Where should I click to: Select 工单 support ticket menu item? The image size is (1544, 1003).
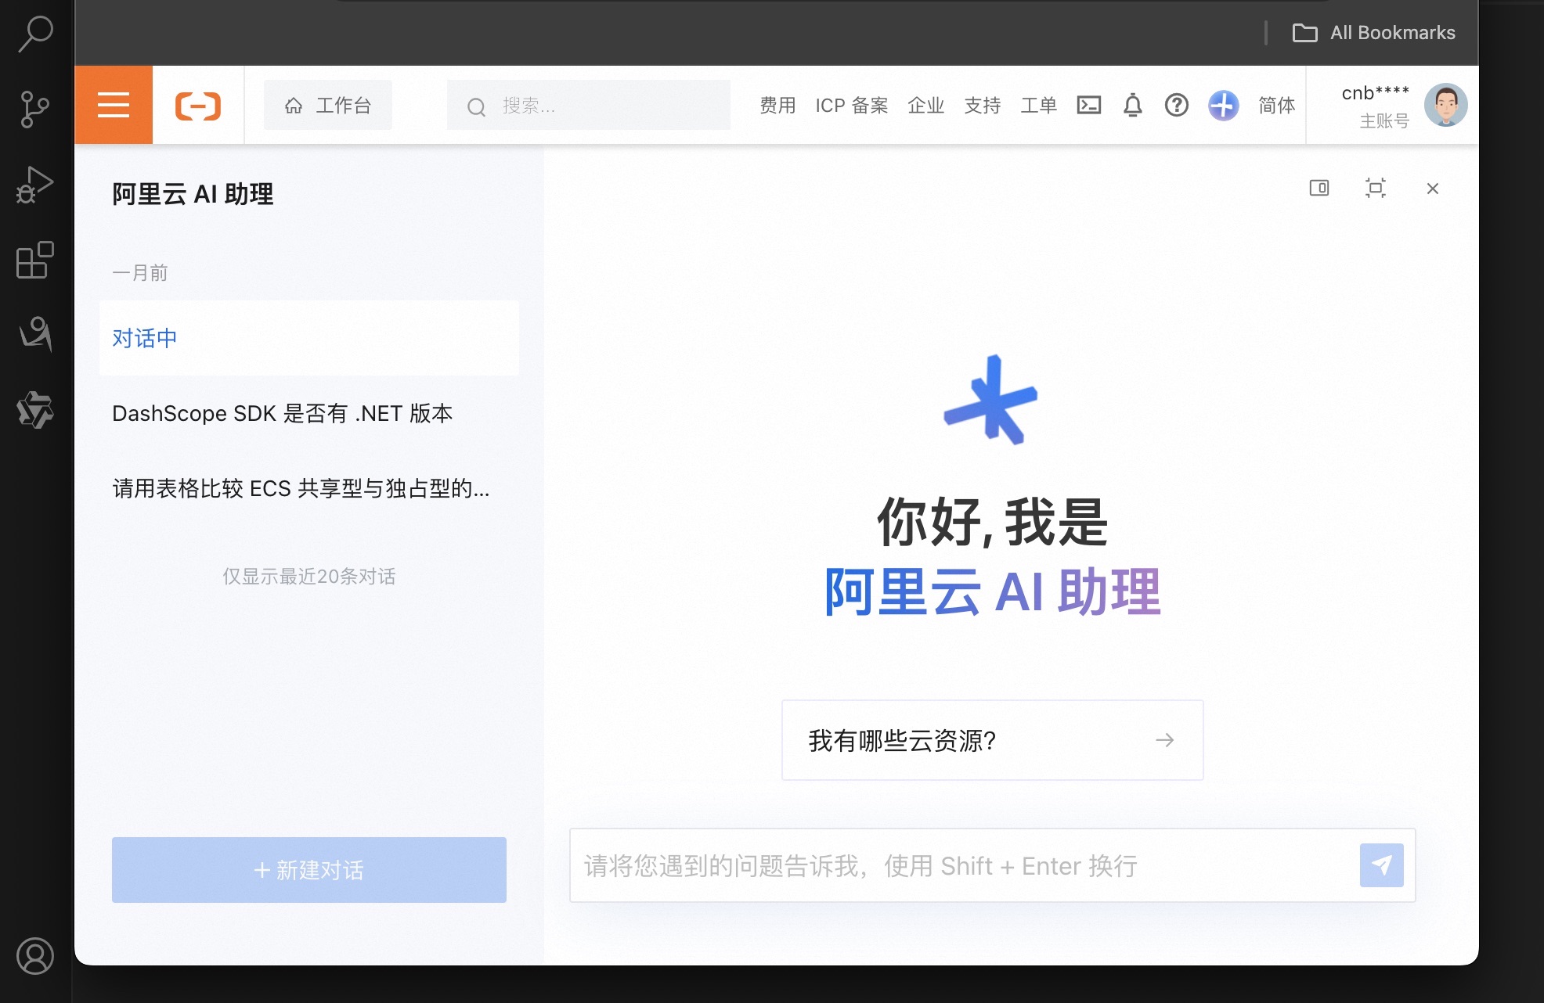click(x=1037, y=105)
